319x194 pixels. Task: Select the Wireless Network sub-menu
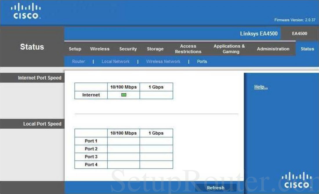click(x=163, y=61)
